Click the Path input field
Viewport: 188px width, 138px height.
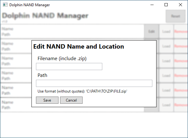(94, 83)
